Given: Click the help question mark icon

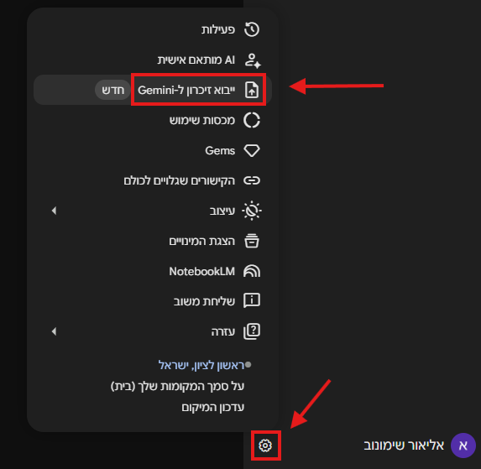Looking at the screenshot, I should click(252, 331).
